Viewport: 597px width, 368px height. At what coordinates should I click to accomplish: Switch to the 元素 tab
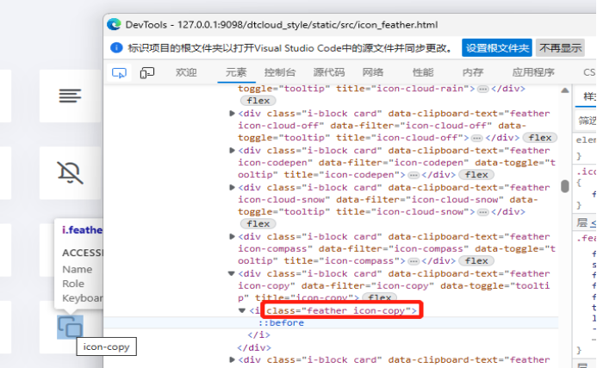(236, 72)
